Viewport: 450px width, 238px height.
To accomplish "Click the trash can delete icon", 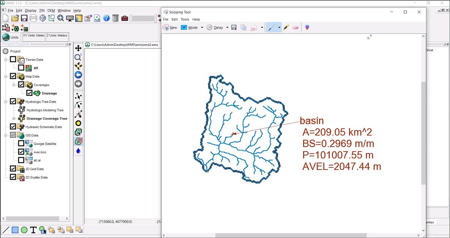I will (x=115, y=18).
